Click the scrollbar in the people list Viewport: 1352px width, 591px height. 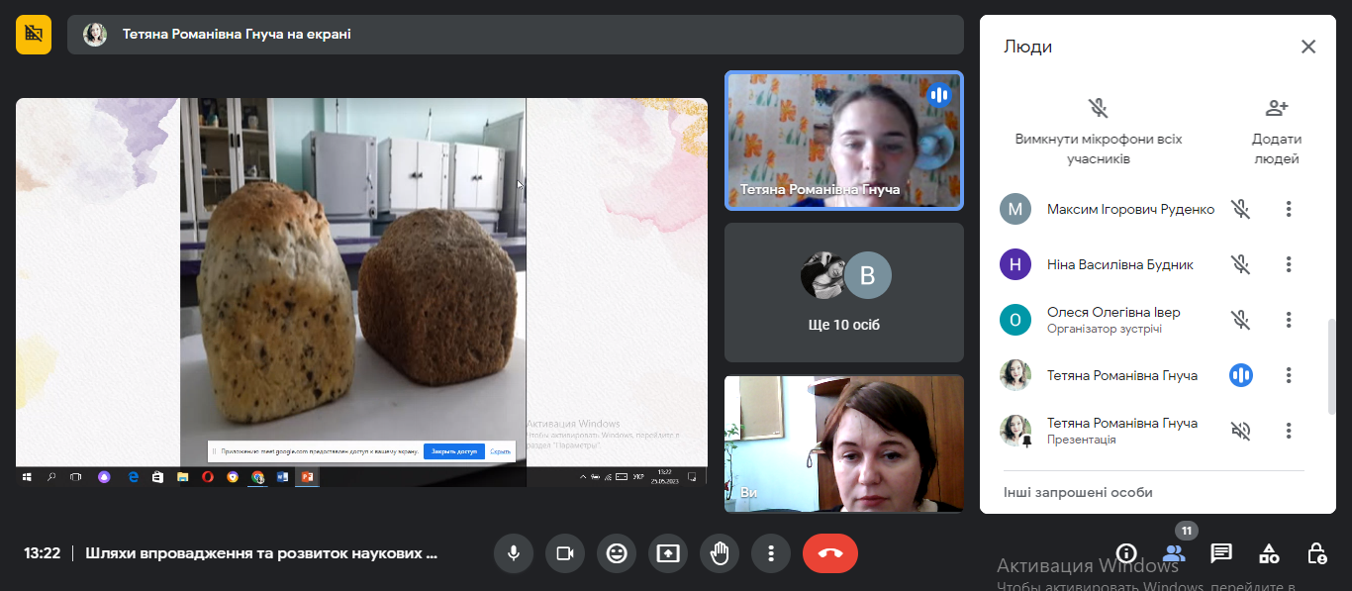[x=1331, y=366]
